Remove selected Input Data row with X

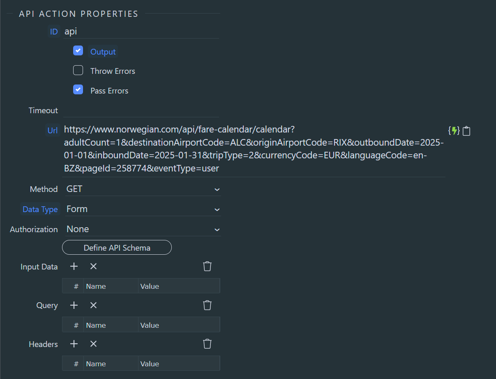click(x=93, y=266)
